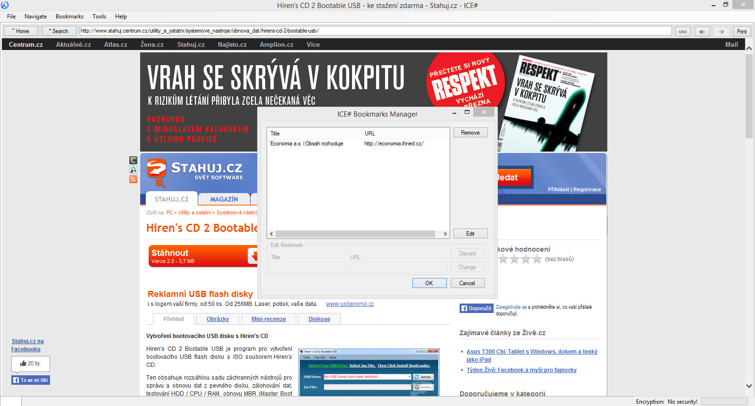Click the Search toolbar button
The image size is (755, 406).
click(x=59, y=31)
